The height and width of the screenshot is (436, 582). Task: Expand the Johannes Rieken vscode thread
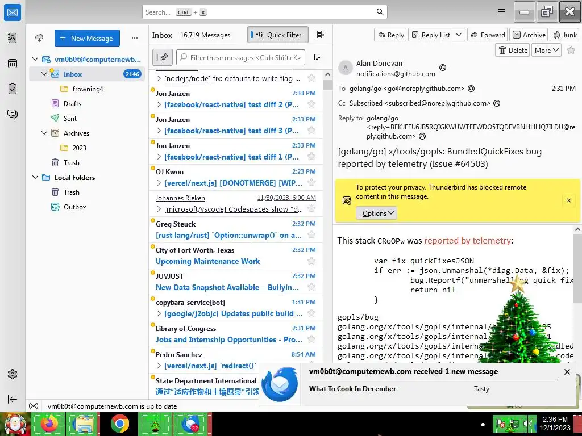click(159, 209)
